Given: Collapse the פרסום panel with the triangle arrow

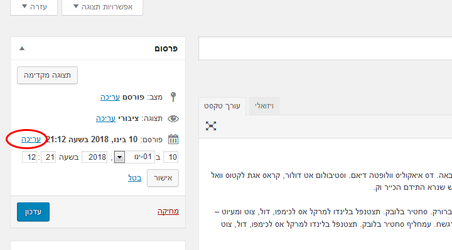Looking at the screenshot, I should tap(22, 48).
